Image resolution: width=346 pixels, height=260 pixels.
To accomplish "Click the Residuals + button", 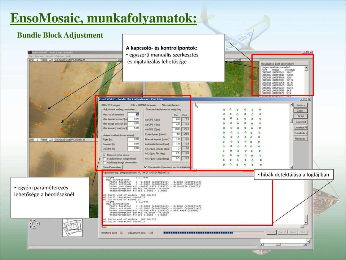I will pyautogui.click(x=301, y=133).
